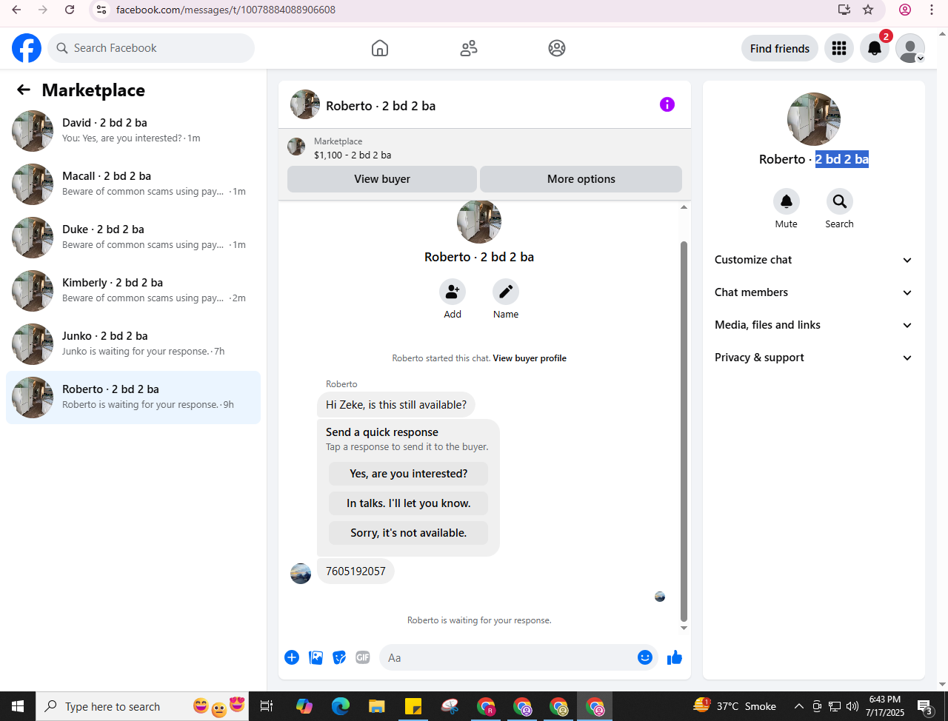Viewport: 948px width, 721px height.
Task: Click the taskbar search box
Action: click(x=142, y=706)
